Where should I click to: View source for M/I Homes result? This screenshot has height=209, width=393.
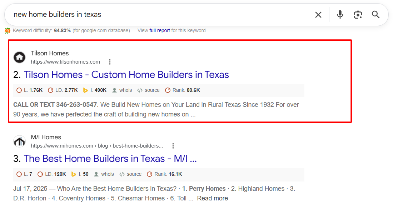point(130,174)
